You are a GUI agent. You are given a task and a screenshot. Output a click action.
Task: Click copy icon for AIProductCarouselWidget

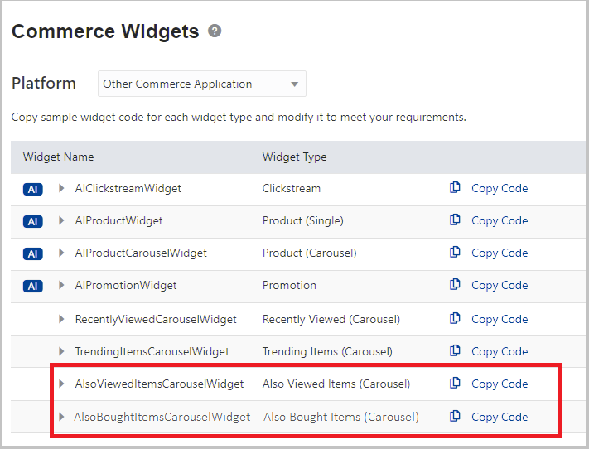point(455,253)
